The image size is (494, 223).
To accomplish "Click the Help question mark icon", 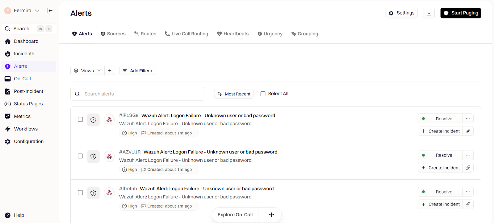I will (x=8, y=215).
